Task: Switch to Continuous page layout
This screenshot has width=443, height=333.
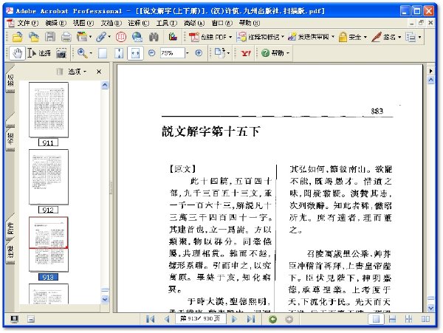Action: click(393, 319)
